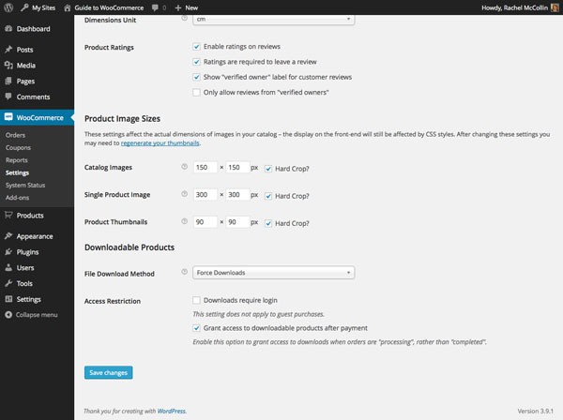Click the Product Image Sizes heading
This screenshot has width=563, height=420.
[x=122, y=119]
